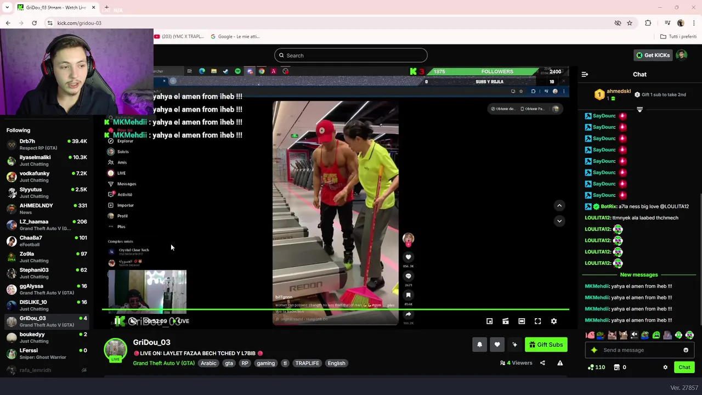
Task: Open Google - Le mie atti... bookmark
Action: click(235, 37)
